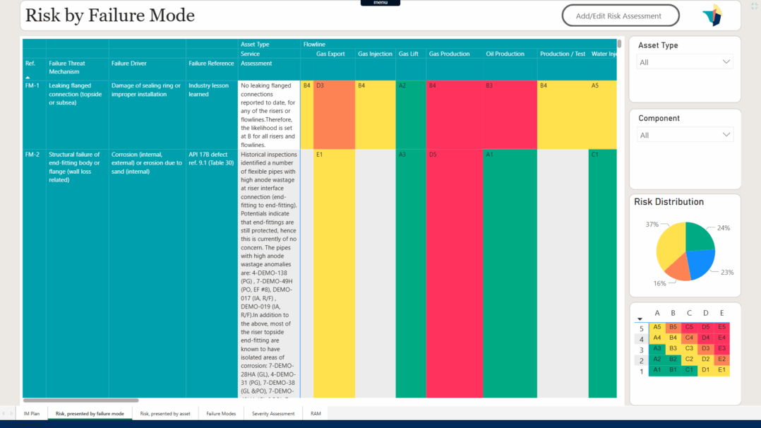Click the company logo icon
This screenshot has height=428, width=761.
coord(712,16)
